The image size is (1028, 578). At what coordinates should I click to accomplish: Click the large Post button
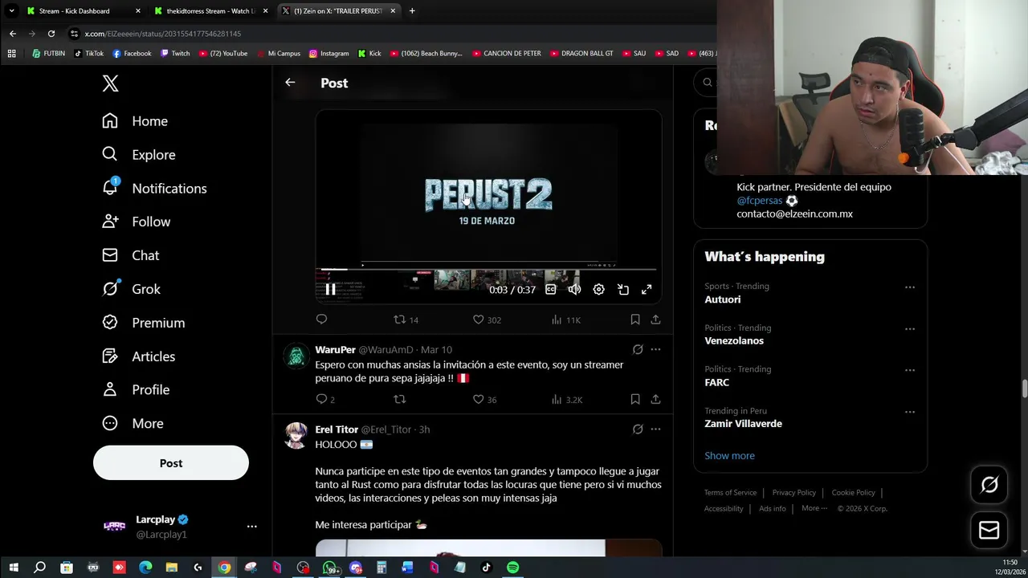[171, 463]
